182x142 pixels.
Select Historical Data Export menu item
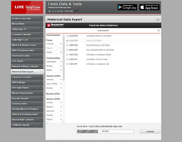[x=27, y=72]
